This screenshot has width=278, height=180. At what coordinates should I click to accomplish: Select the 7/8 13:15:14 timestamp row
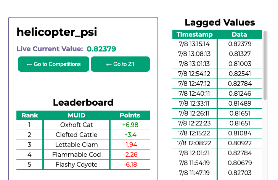pyautogui.click(x=194, y=44)
